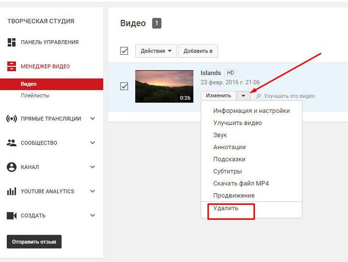The width and height of the screenshot is (348, 262).
Task: Click the Community people icon
Action: point(11,143)
